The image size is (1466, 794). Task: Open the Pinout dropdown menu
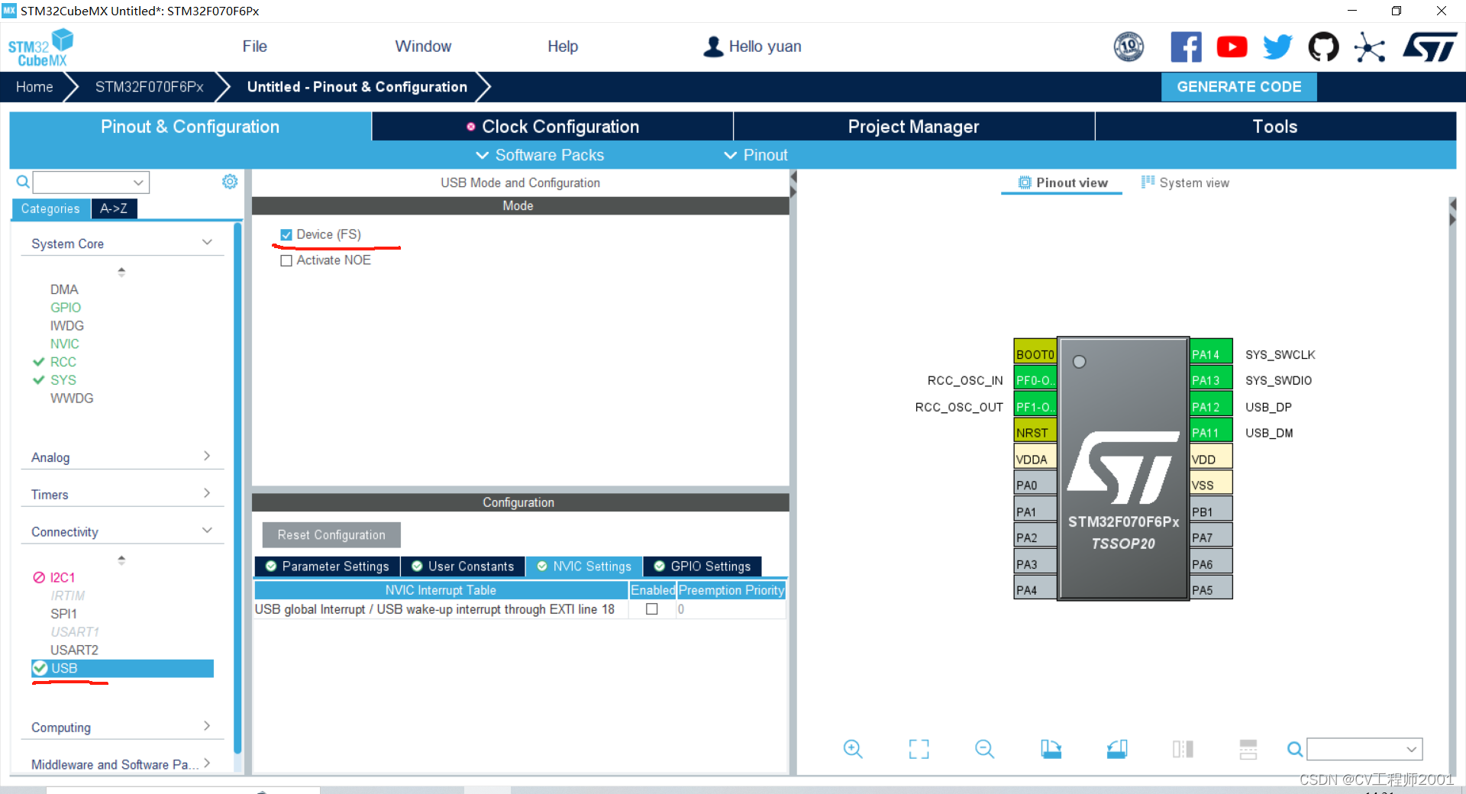click(x=756, y=155)
